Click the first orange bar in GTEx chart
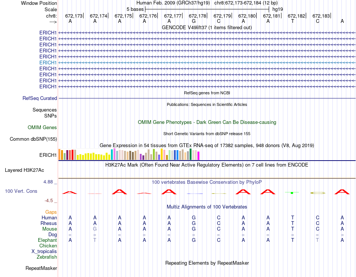The width and height of the screenshot is (356, 277). click(60, 155)
